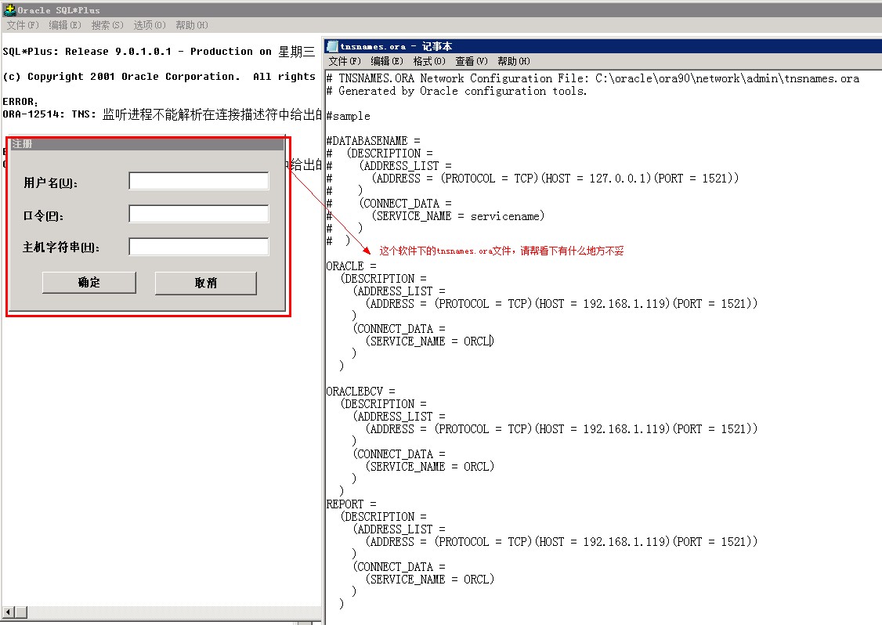
Task: Click the ADDRESS line under REPORT entry
Action: pos(562,542)
